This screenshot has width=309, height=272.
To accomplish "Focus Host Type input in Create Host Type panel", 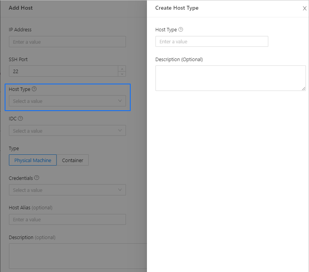I will (211, 41).
